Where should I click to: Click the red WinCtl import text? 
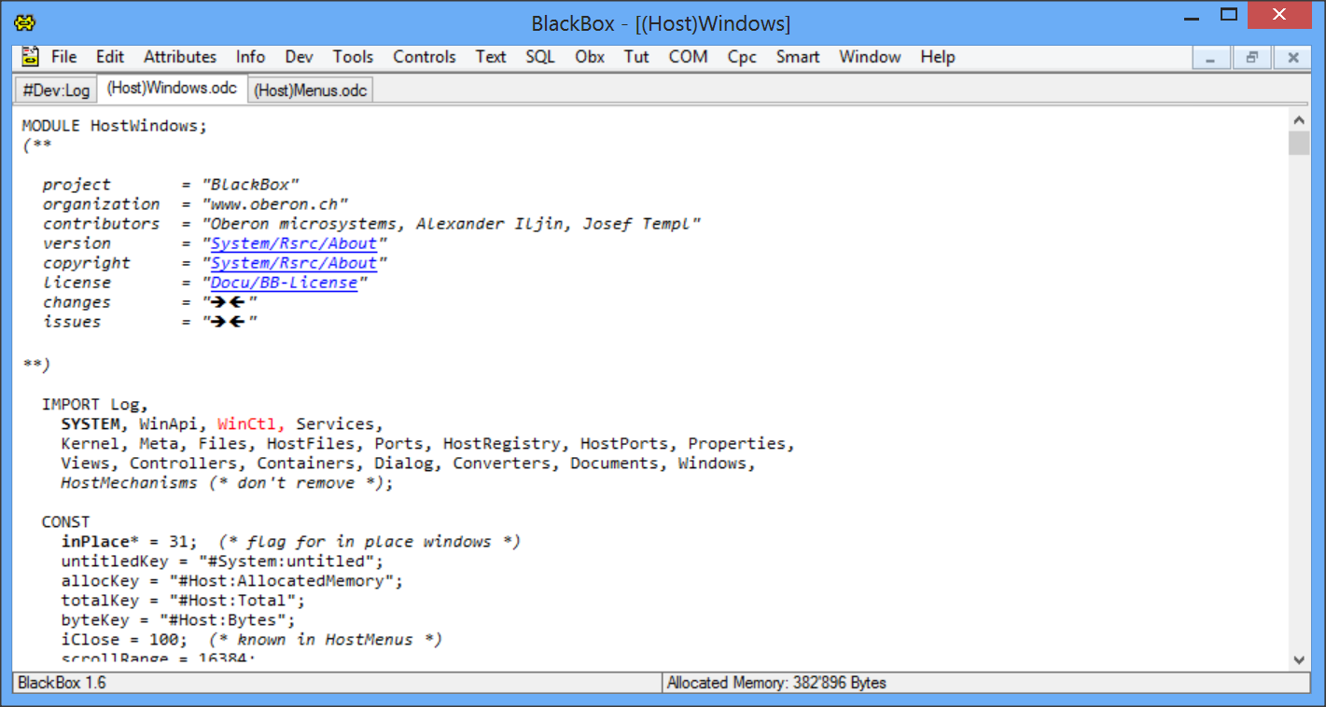250,424
